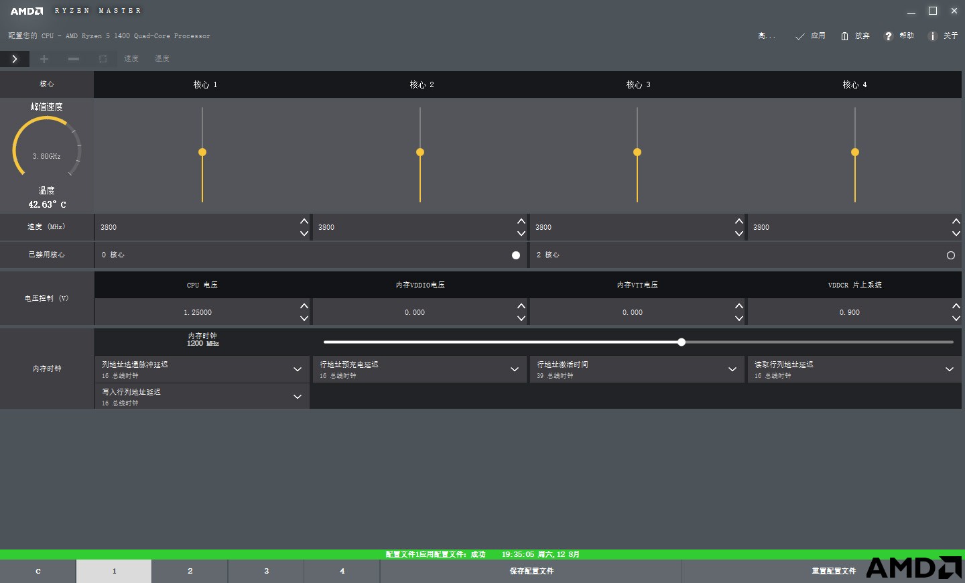Screen dimensions: 965x583
Task: Click the 保存配置文件 button
Action: (x=531, y=572)
